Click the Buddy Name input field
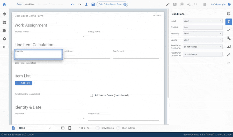The width and height of the screenshot is (233, 137). click(124, 36)
